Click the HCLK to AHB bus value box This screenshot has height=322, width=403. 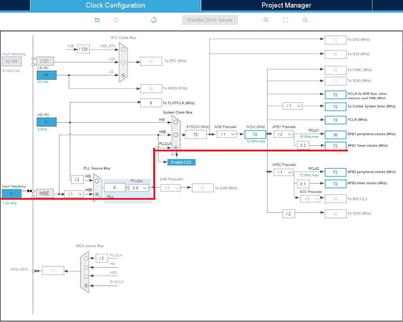(x=335, y=95)
